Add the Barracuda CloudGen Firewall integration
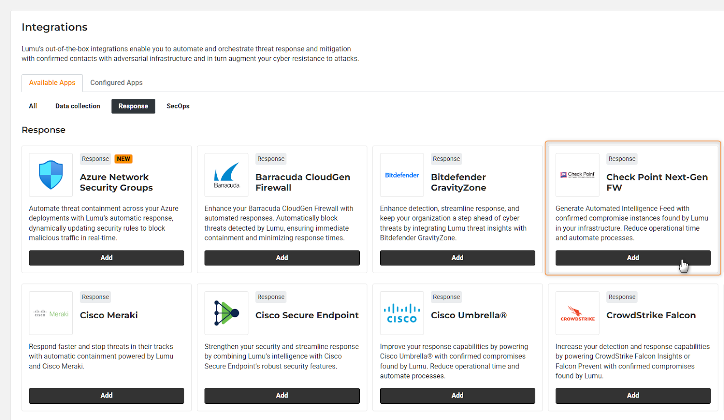The image size is (724, 420). tap(282, 258)
